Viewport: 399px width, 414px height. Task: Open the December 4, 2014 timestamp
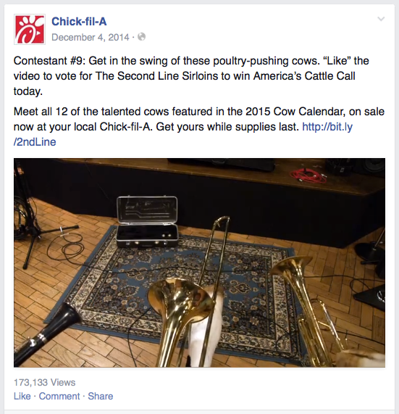click(91, 37)
